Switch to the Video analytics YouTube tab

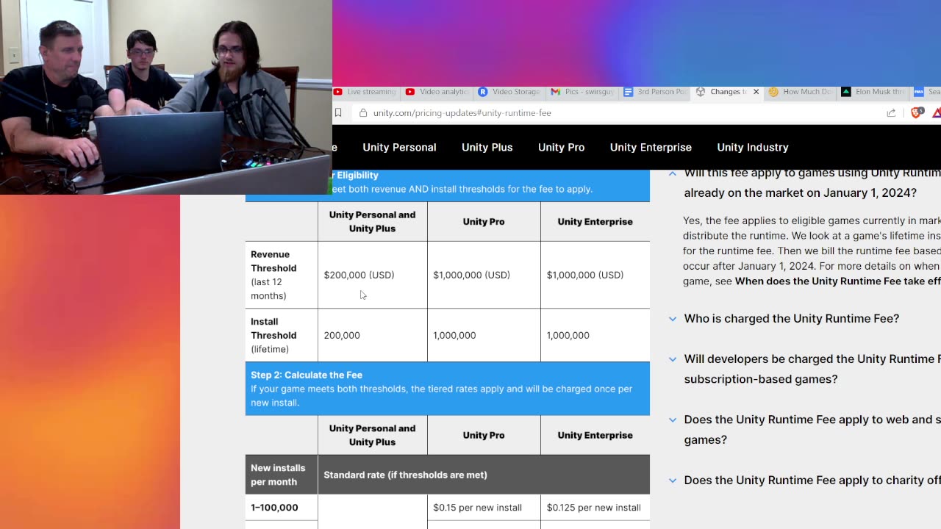tap(437, 92)
